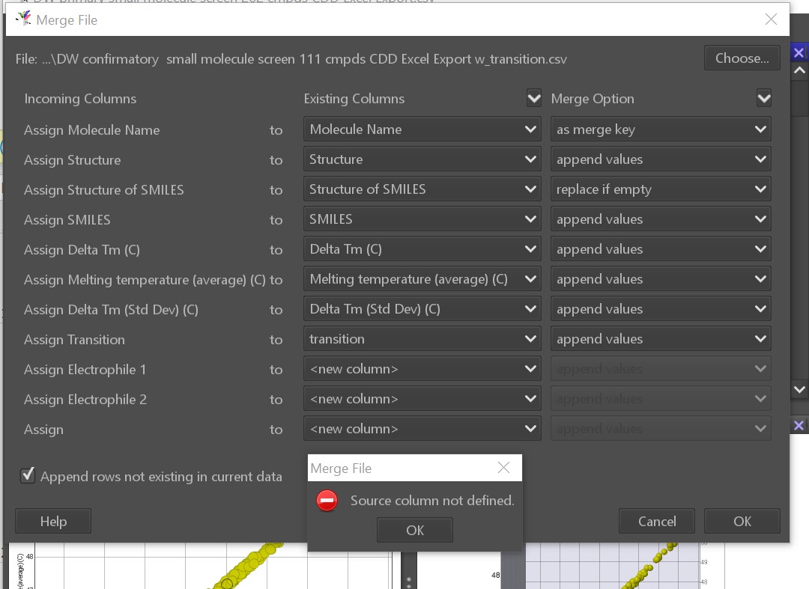Open the Merge Option header dropdown arrow
This screenshot has width=809, height=589.
763,98
